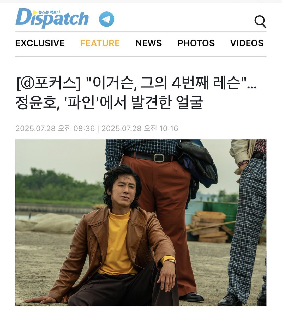This screenshot has height=313, width=282.
Task: Open search with the magnifier icon
Action: (260, 22)
